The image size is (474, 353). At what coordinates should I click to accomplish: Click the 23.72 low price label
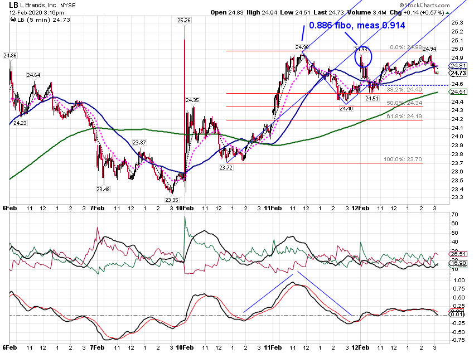coord(226,167)
